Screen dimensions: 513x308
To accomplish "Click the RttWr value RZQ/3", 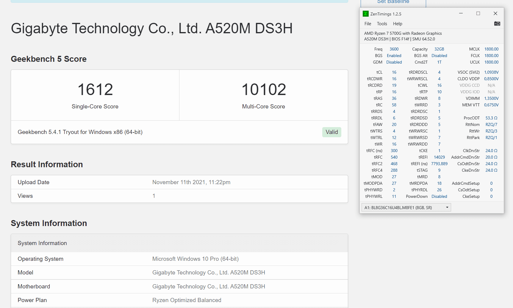I will pos(491,131).
